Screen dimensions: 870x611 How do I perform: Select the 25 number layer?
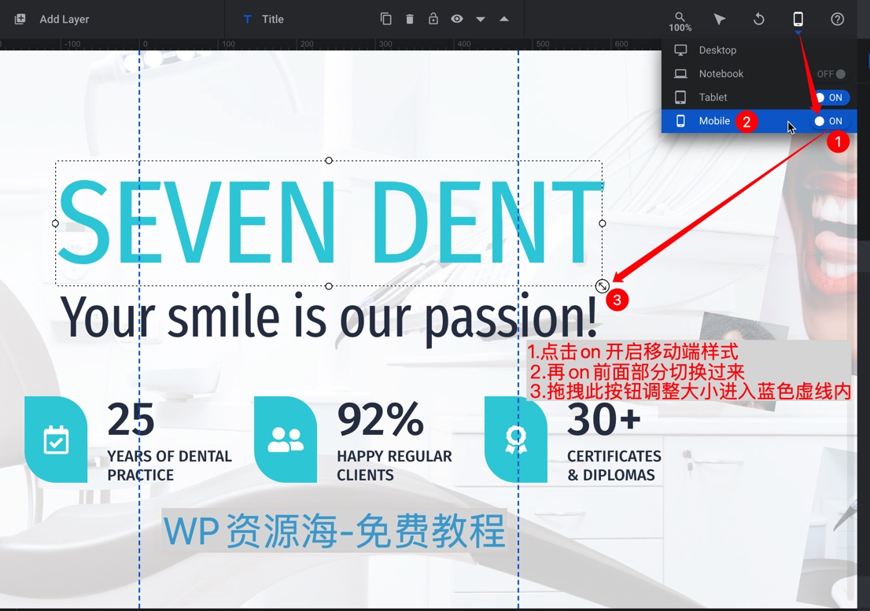(x=131, y=420)
